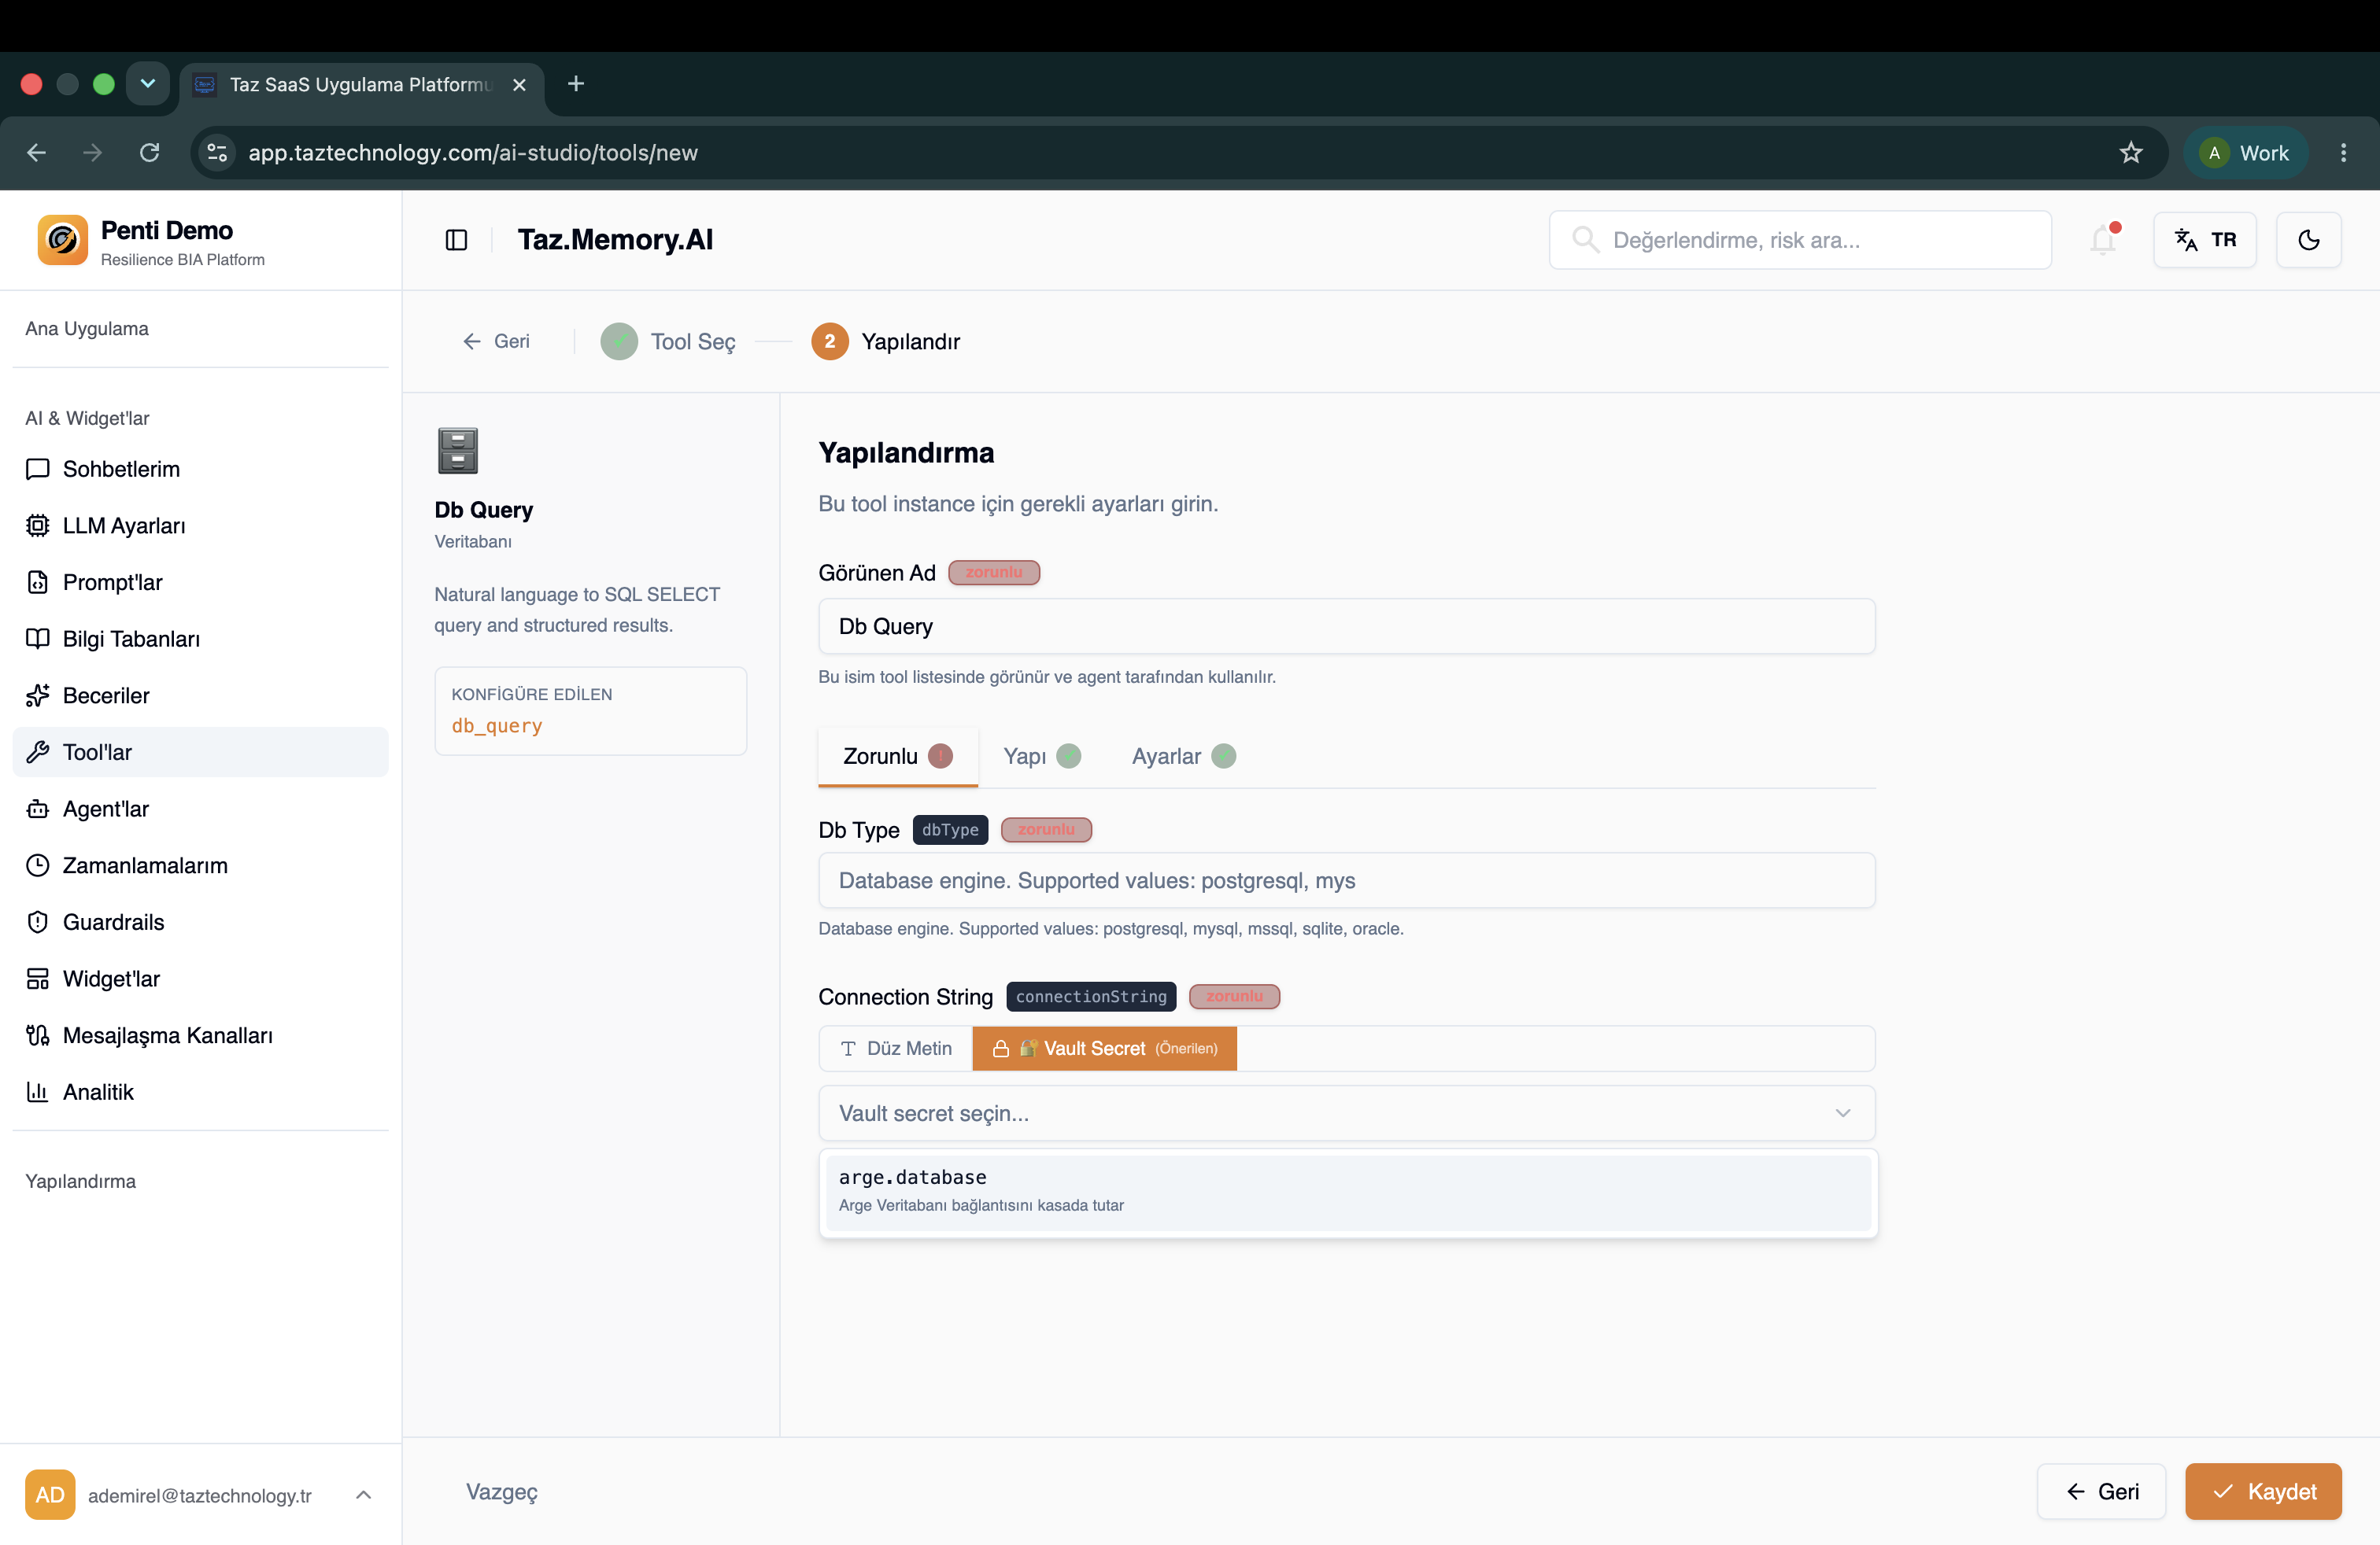The image size is (2380, 1545).
Task: Click the bottom Geri button
Action: click(2101, 1492)
